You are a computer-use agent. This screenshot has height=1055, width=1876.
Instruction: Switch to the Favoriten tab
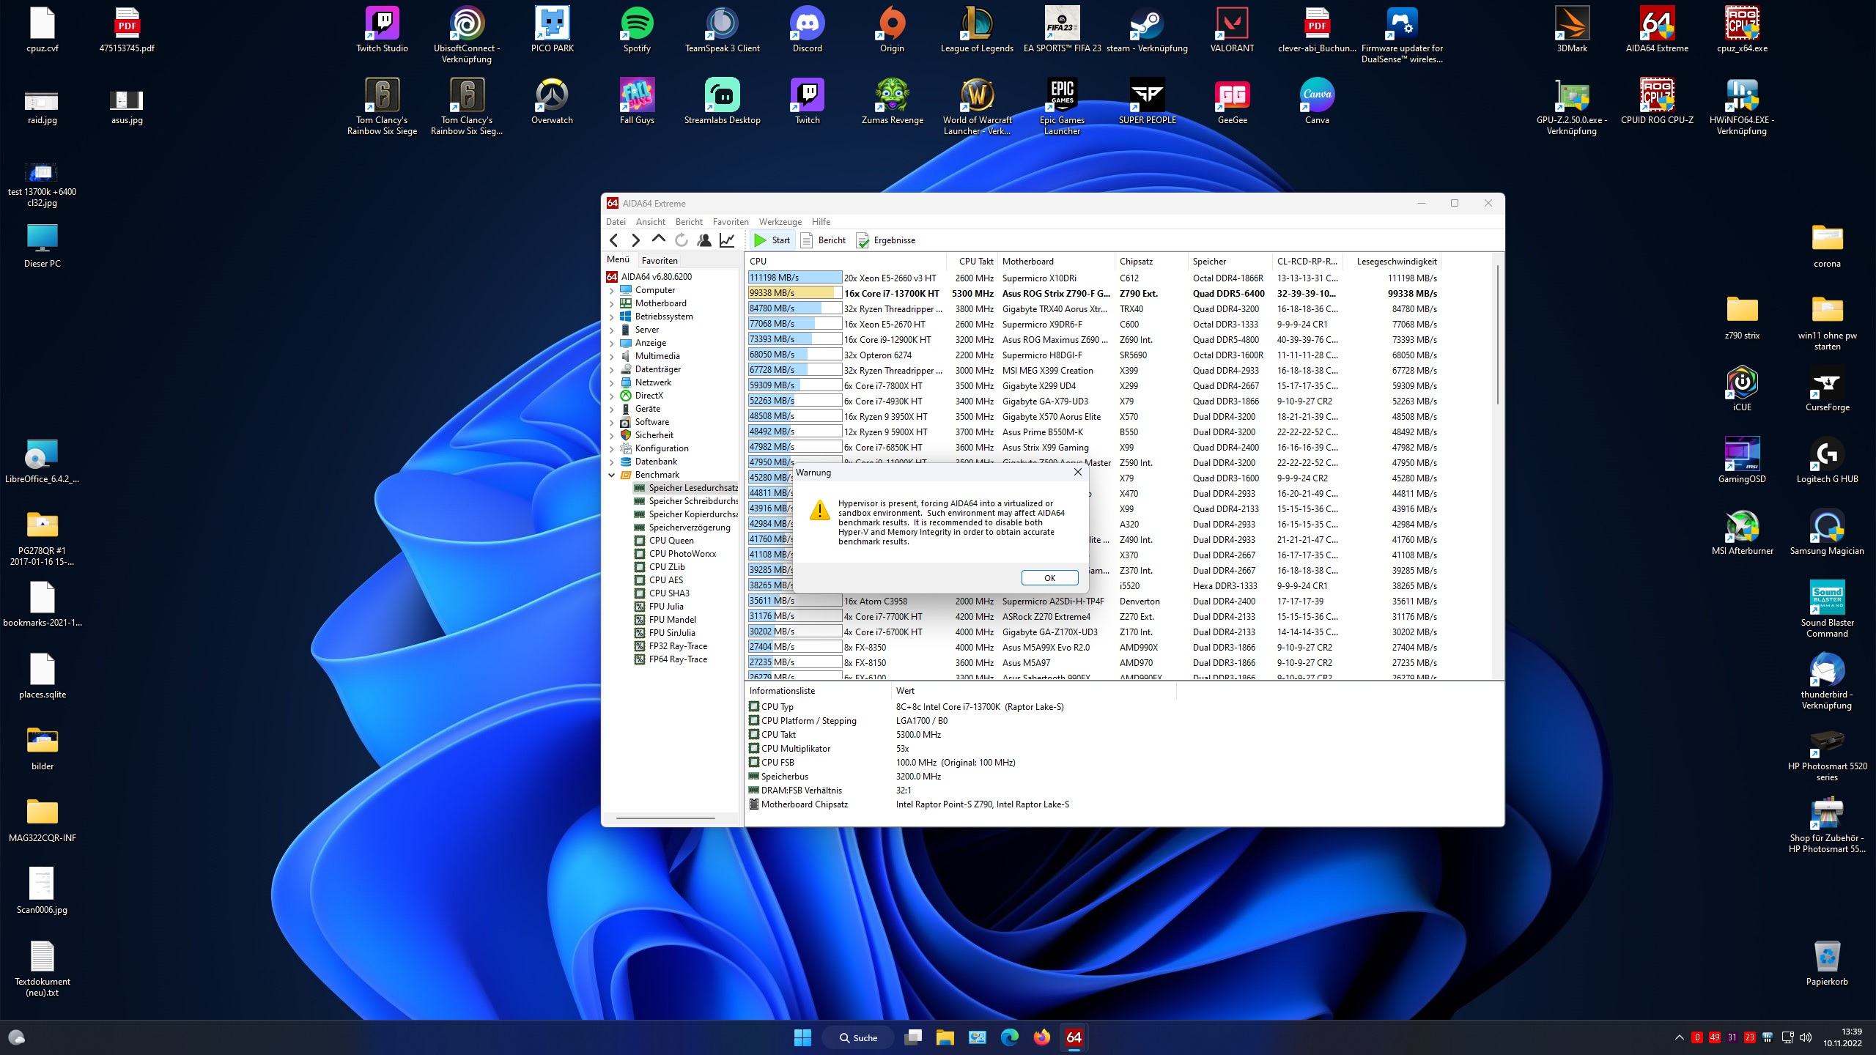coord(659,260)
